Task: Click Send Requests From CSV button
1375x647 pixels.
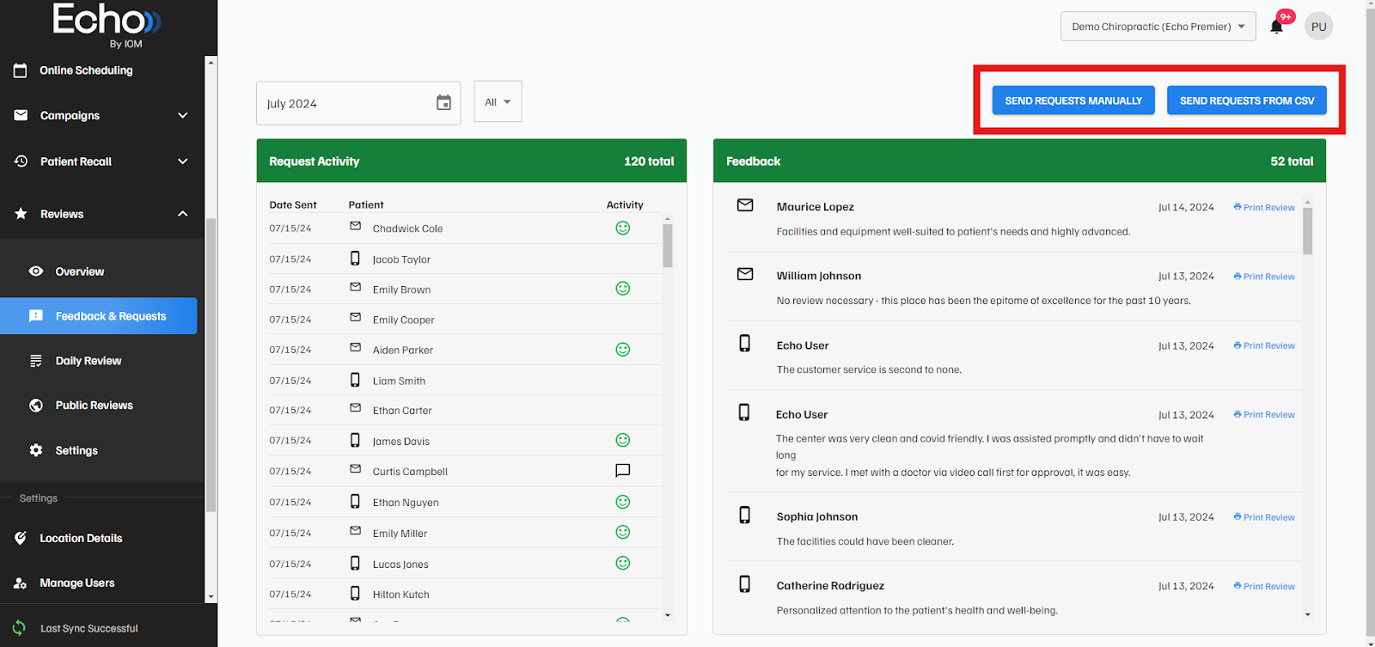Action: point(1247,101)
